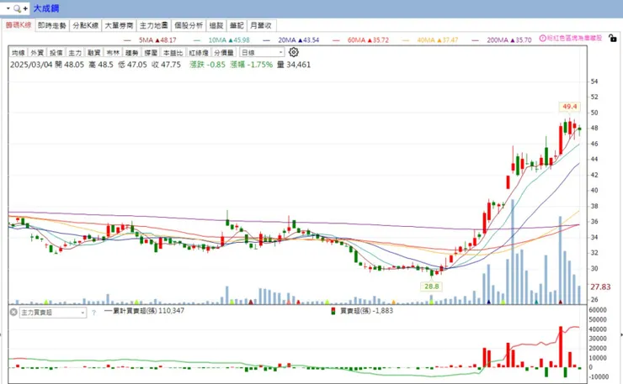Open the 個股分析 tab
Image resolution: width=623 pixels, height=384 pixels.
(189, 25)
